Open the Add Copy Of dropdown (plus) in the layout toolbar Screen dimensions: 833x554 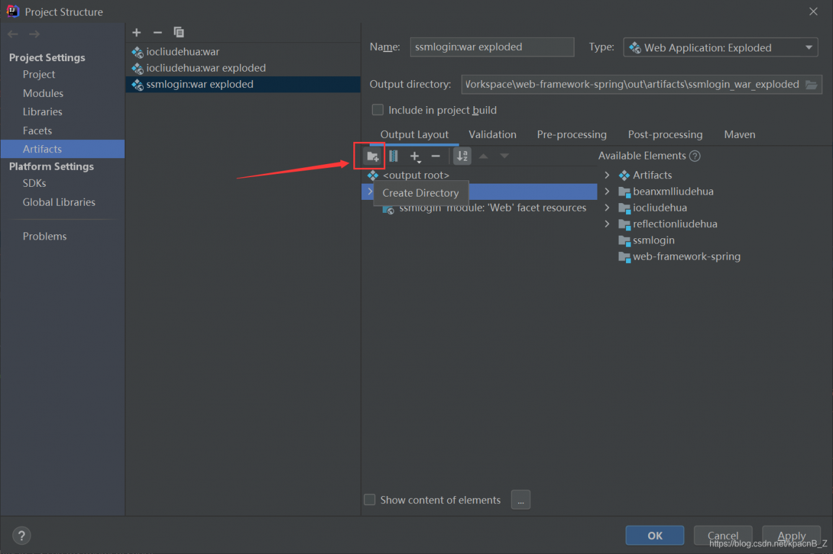415,156
